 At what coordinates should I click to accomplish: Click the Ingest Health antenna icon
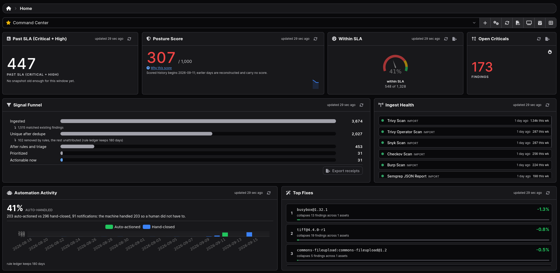point(381,105)
